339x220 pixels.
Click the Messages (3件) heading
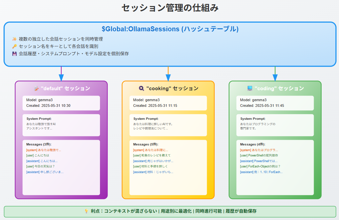[39, 144]
